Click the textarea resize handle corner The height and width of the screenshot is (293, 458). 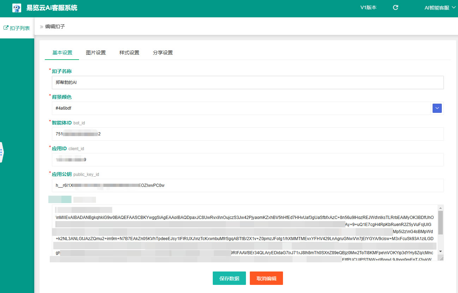coord(440,258)
